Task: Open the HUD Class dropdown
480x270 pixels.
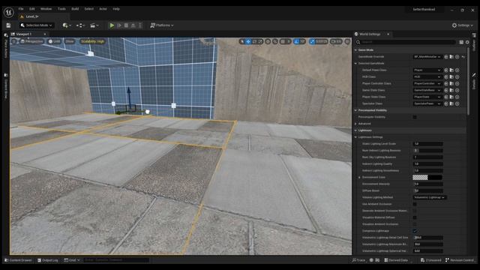Action: (427, 76)
